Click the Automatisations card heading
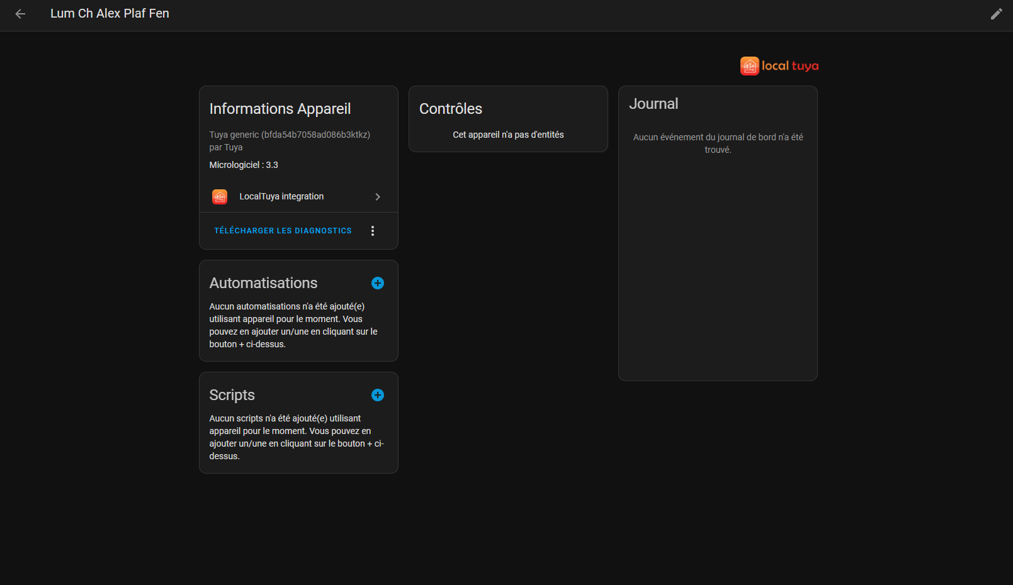Image resolution: width=1013 pixels, height=585 pixels. click(x=263, y=283)
